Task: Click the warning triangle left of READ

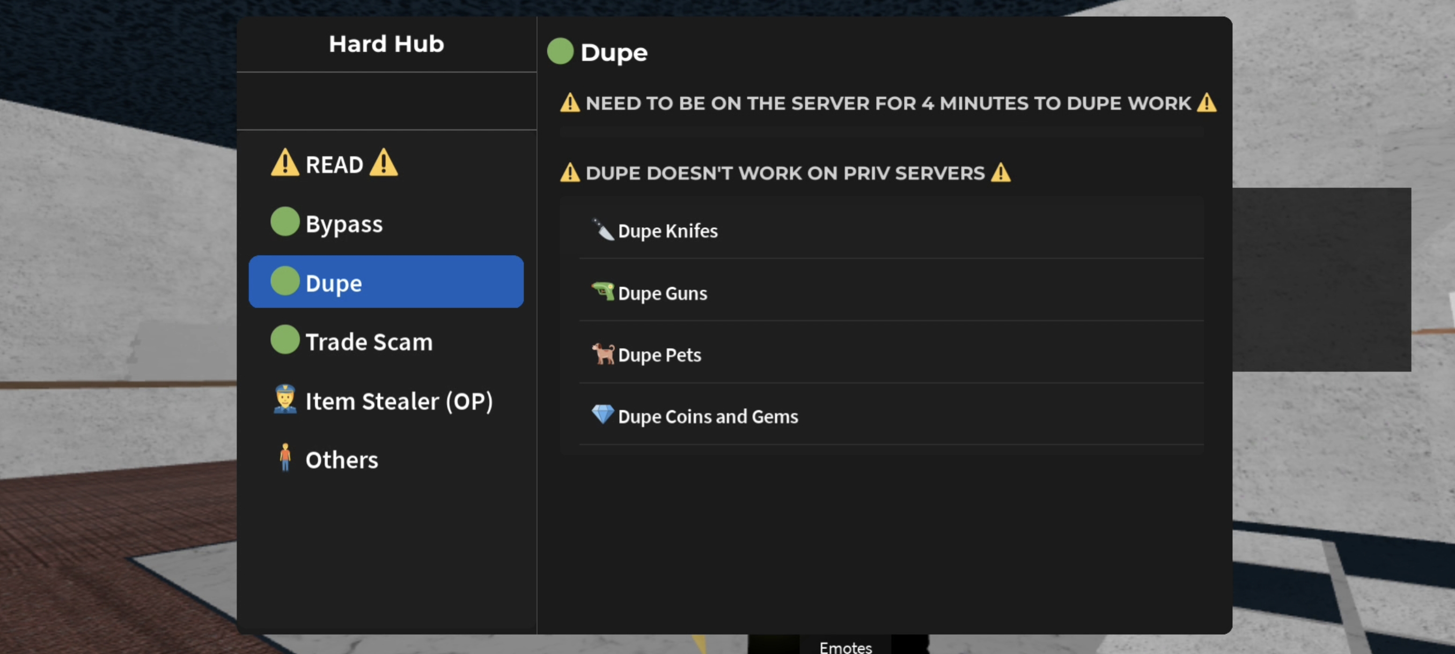Action: click(x=285, y=163)
